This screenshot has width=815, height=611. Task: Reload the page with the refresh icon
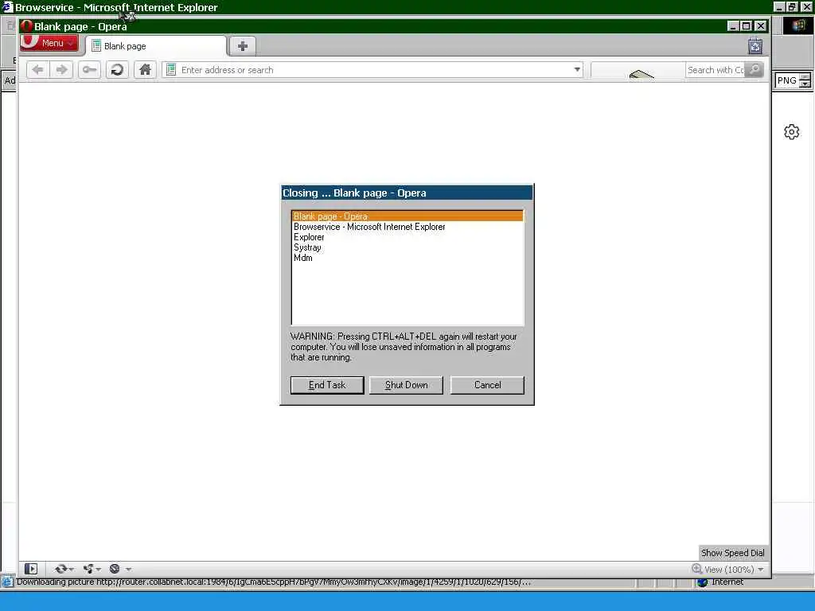point(117,70)
